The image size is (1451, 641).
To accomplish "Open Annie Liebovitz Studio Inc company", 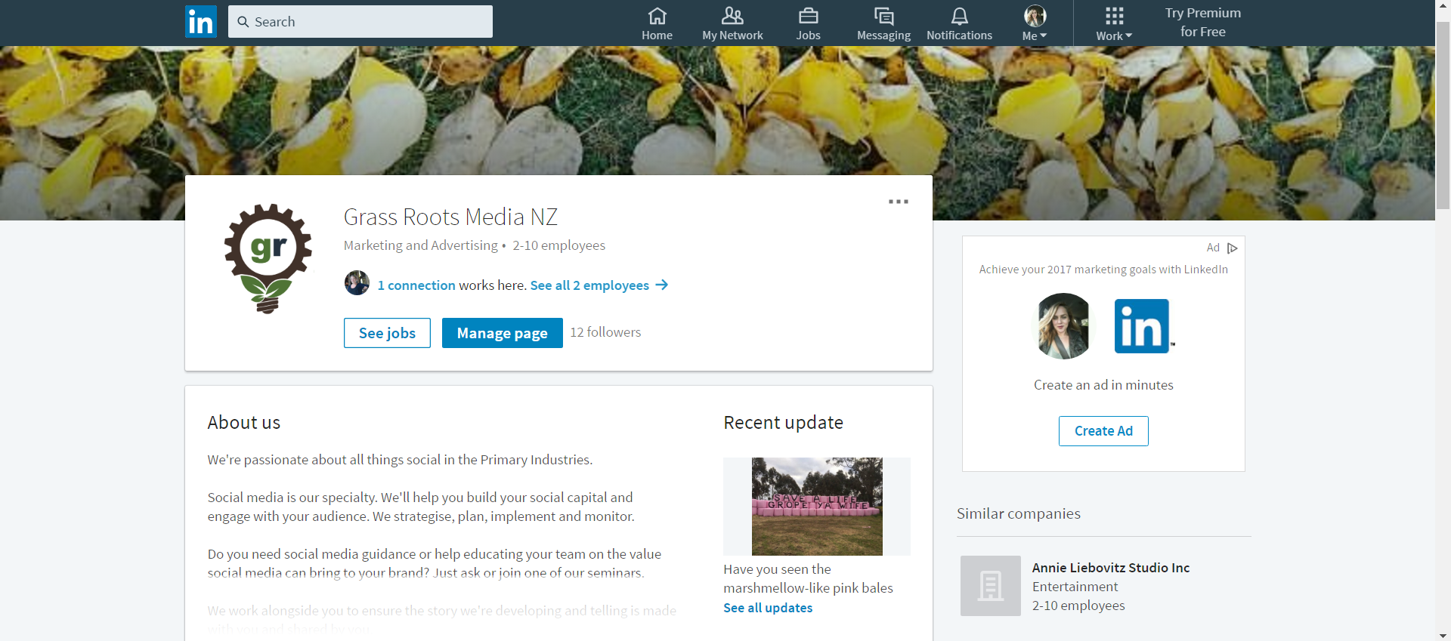I will [1111, 568].
